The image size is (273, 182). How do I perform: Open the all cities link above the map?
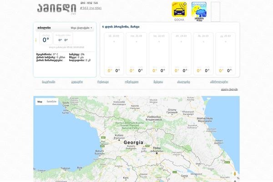tap(229, 89)
